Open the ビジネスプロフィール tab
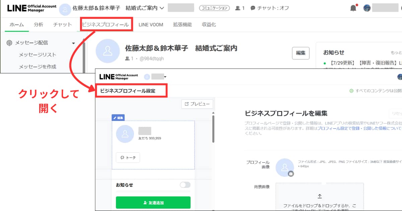This screenshot has height=211, width=402. pyautogui.click(x=105, y=25)
